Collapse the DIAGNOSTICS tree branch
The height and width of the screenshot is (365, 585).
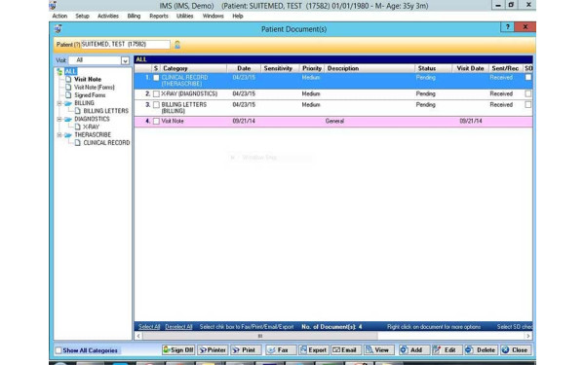[58, 119]
